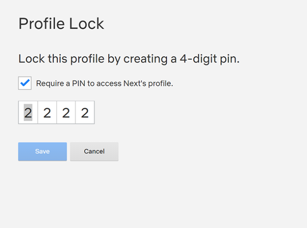
Task: Click the word PIN in the checkbox label
Action: click(78, 83)
